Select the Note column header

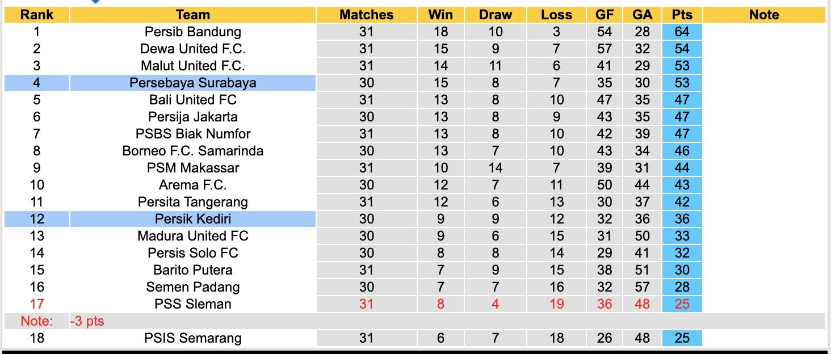[764, 15]
